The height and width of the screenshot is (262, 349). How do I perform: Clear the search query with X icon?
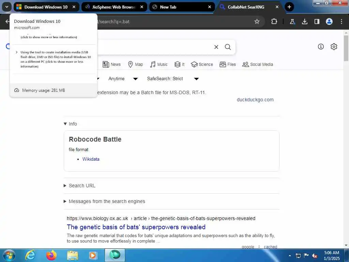coord(216,47)
